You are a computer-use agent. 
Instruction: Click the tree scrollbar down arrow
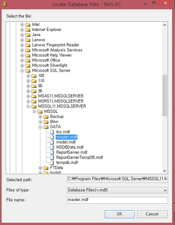(164, 171)
